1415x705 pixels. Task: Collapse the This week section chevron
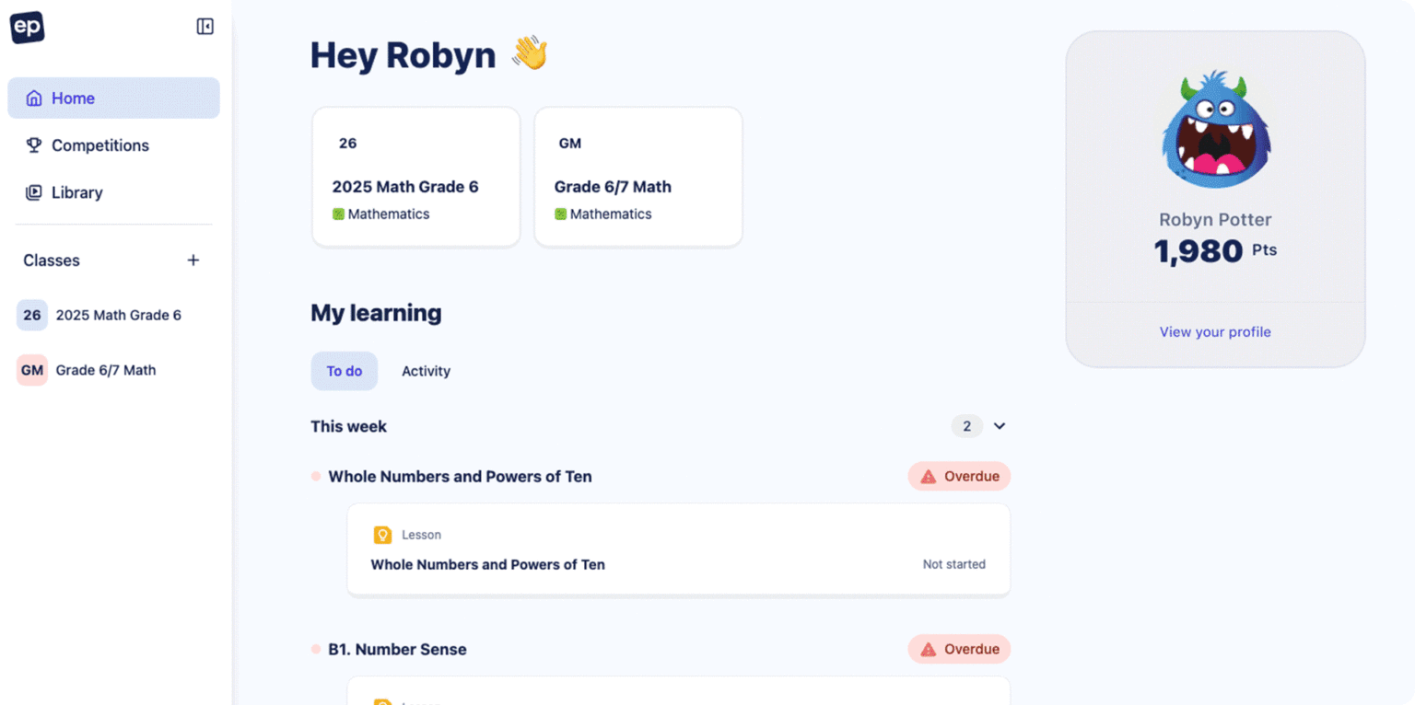1000,426
